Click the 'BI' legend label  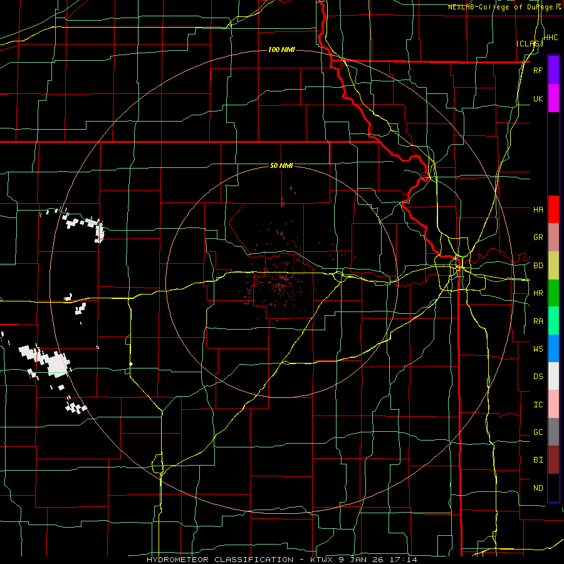click(x=538, y=460)
